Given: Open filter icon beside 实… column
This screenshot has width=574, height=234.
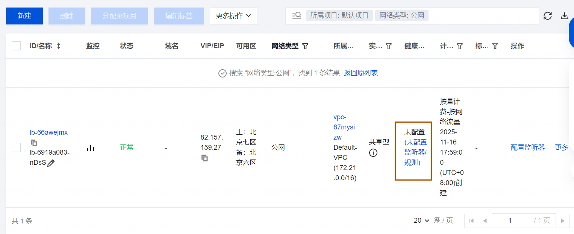Looking at the screenshot, I should pyautogui.click(x=389, y=46).
